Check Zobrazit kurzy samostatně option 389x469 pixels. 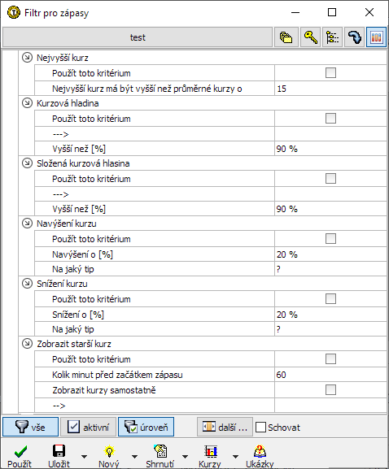(330, 389)
